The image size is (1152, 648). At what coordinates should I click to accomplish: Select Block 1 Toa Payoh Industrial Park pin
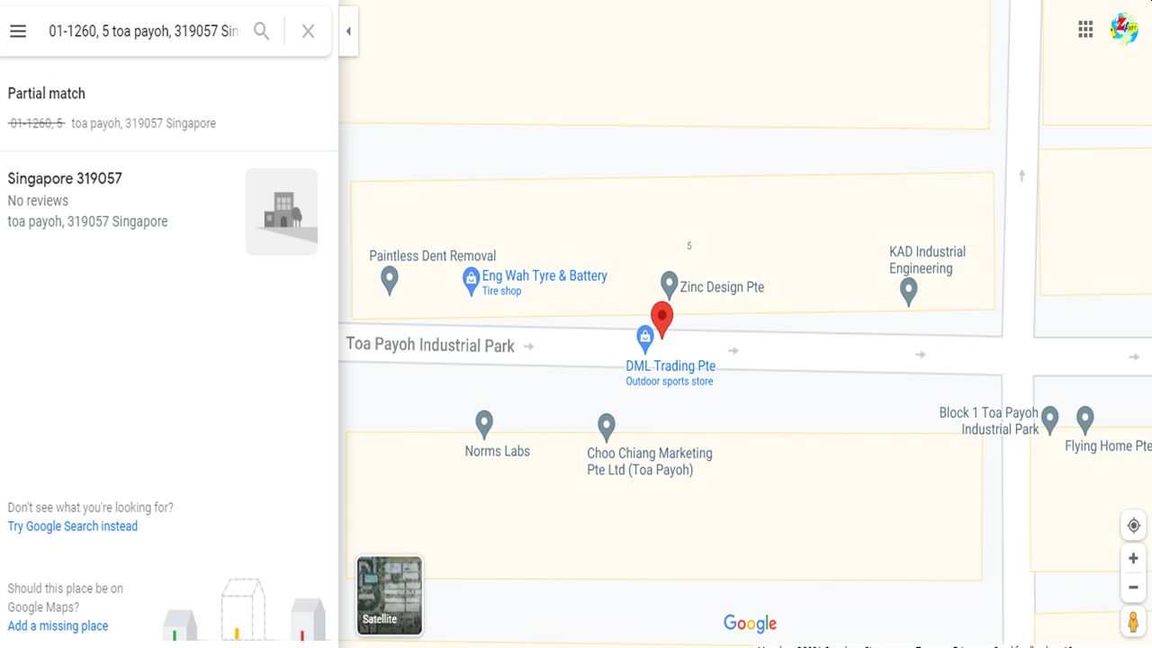[x=1049, y=419]
